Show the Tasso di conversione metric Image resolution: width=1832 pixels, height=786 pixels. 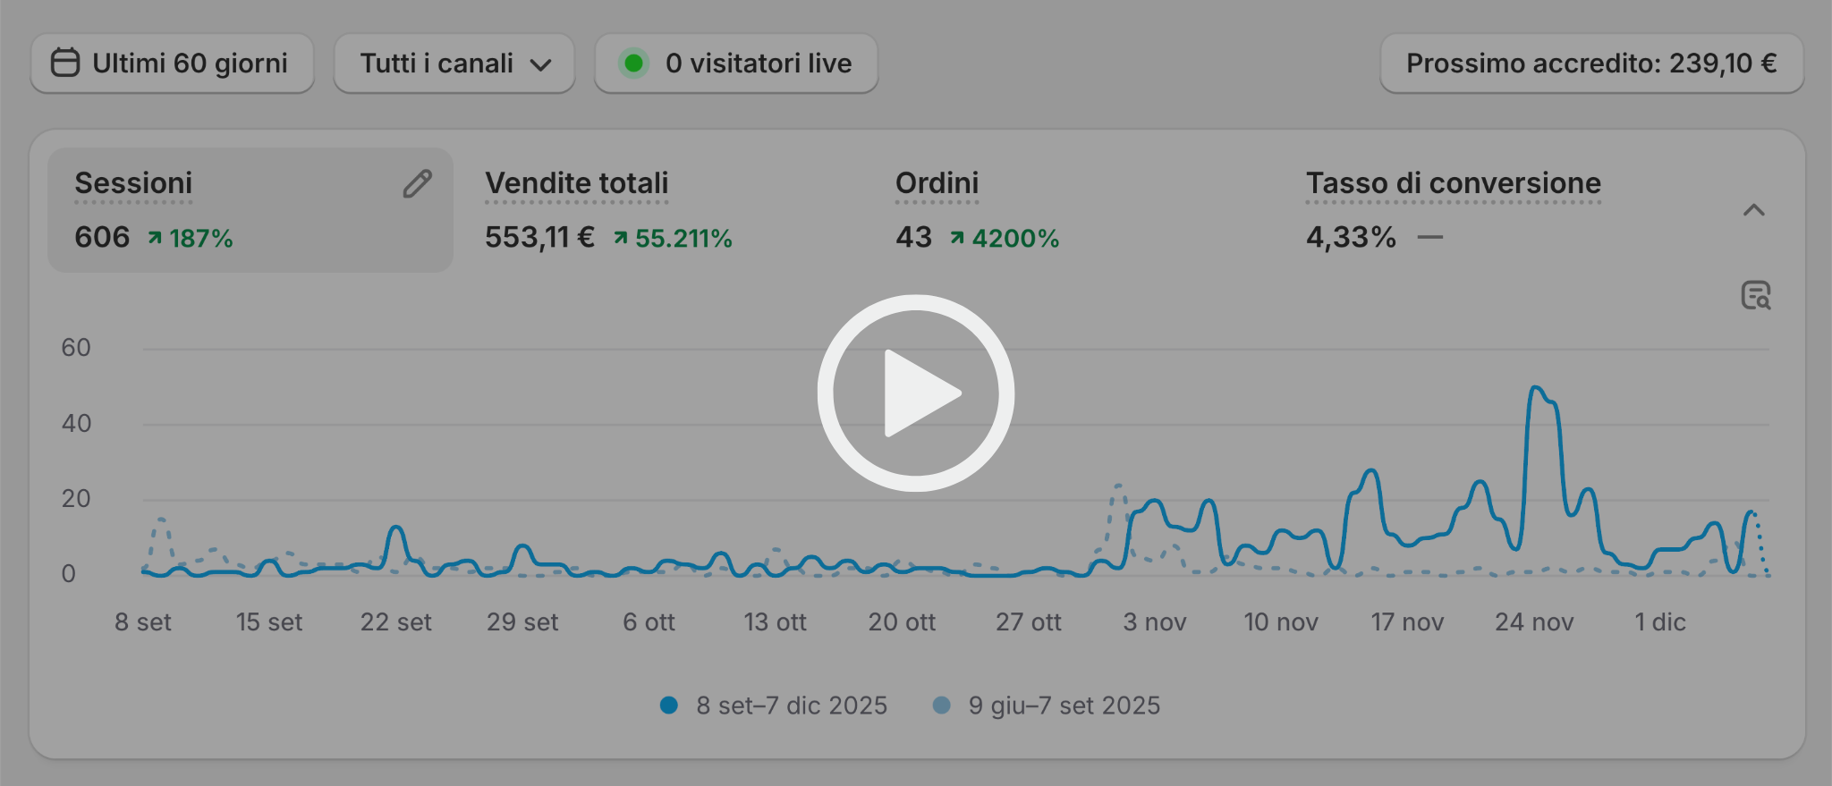point(1453,184)
